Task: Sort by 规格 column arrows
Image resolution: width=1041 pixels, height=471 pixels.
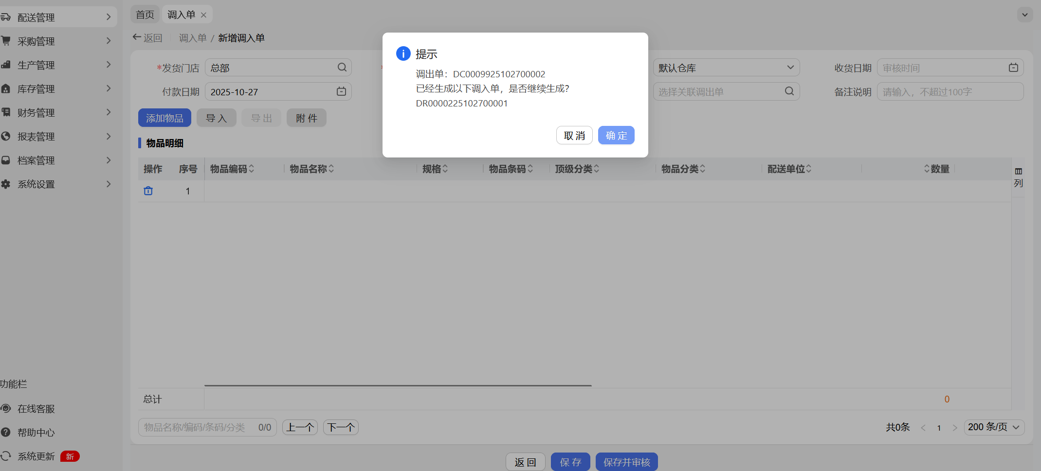Action: 445,169
